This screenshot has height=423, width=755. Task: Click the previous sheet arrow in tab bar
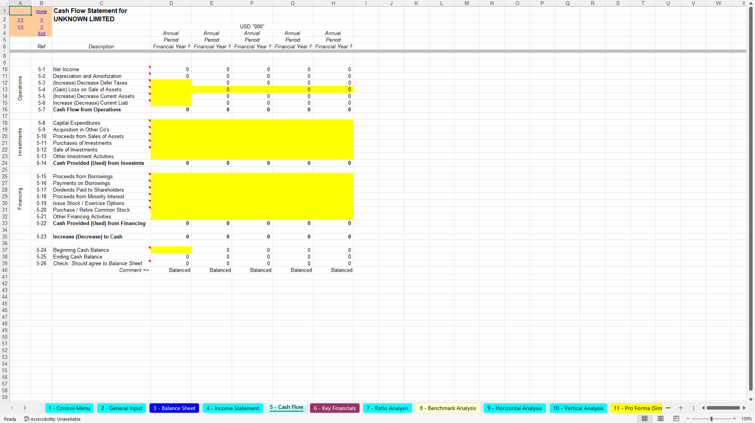tap(12, 408)
